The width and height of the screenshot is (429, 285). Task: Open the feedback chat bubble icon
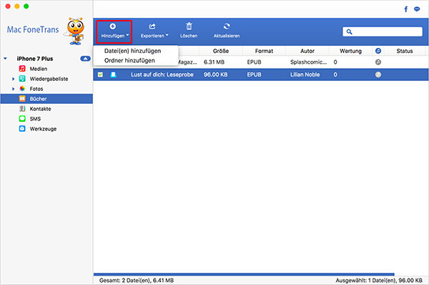coord(417,9)
